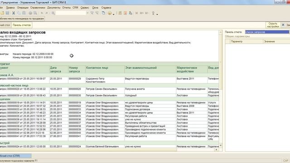Click in the toolbar search input field
The height and width of the screenshot is (163, 290).
[x=71, y=13]
